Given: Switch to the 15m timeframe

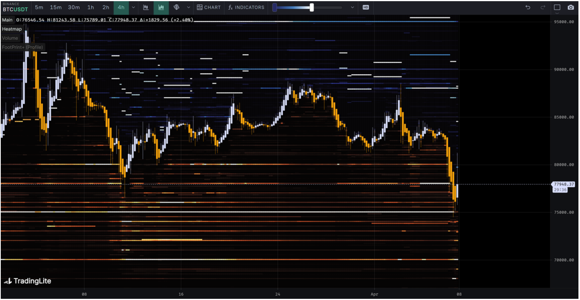Looking at the screenshot, I should point(56,7).
